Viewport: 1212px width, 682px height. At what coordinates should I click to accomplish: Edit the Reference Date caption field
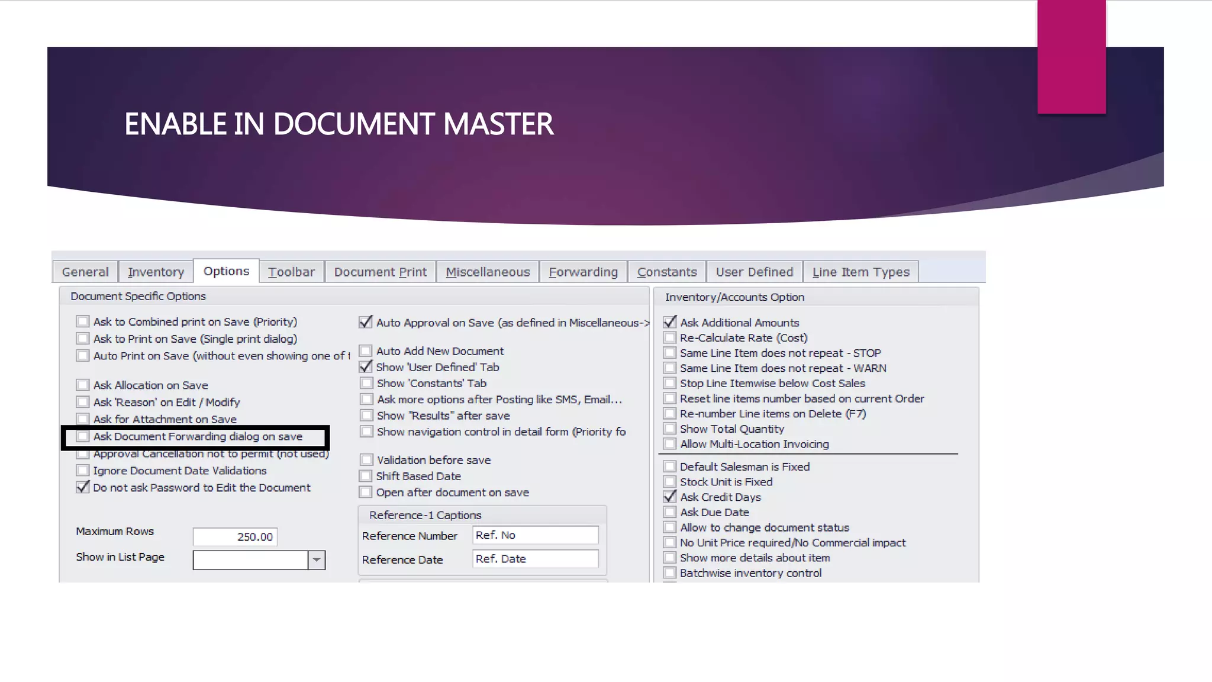[x=535, y=559]
